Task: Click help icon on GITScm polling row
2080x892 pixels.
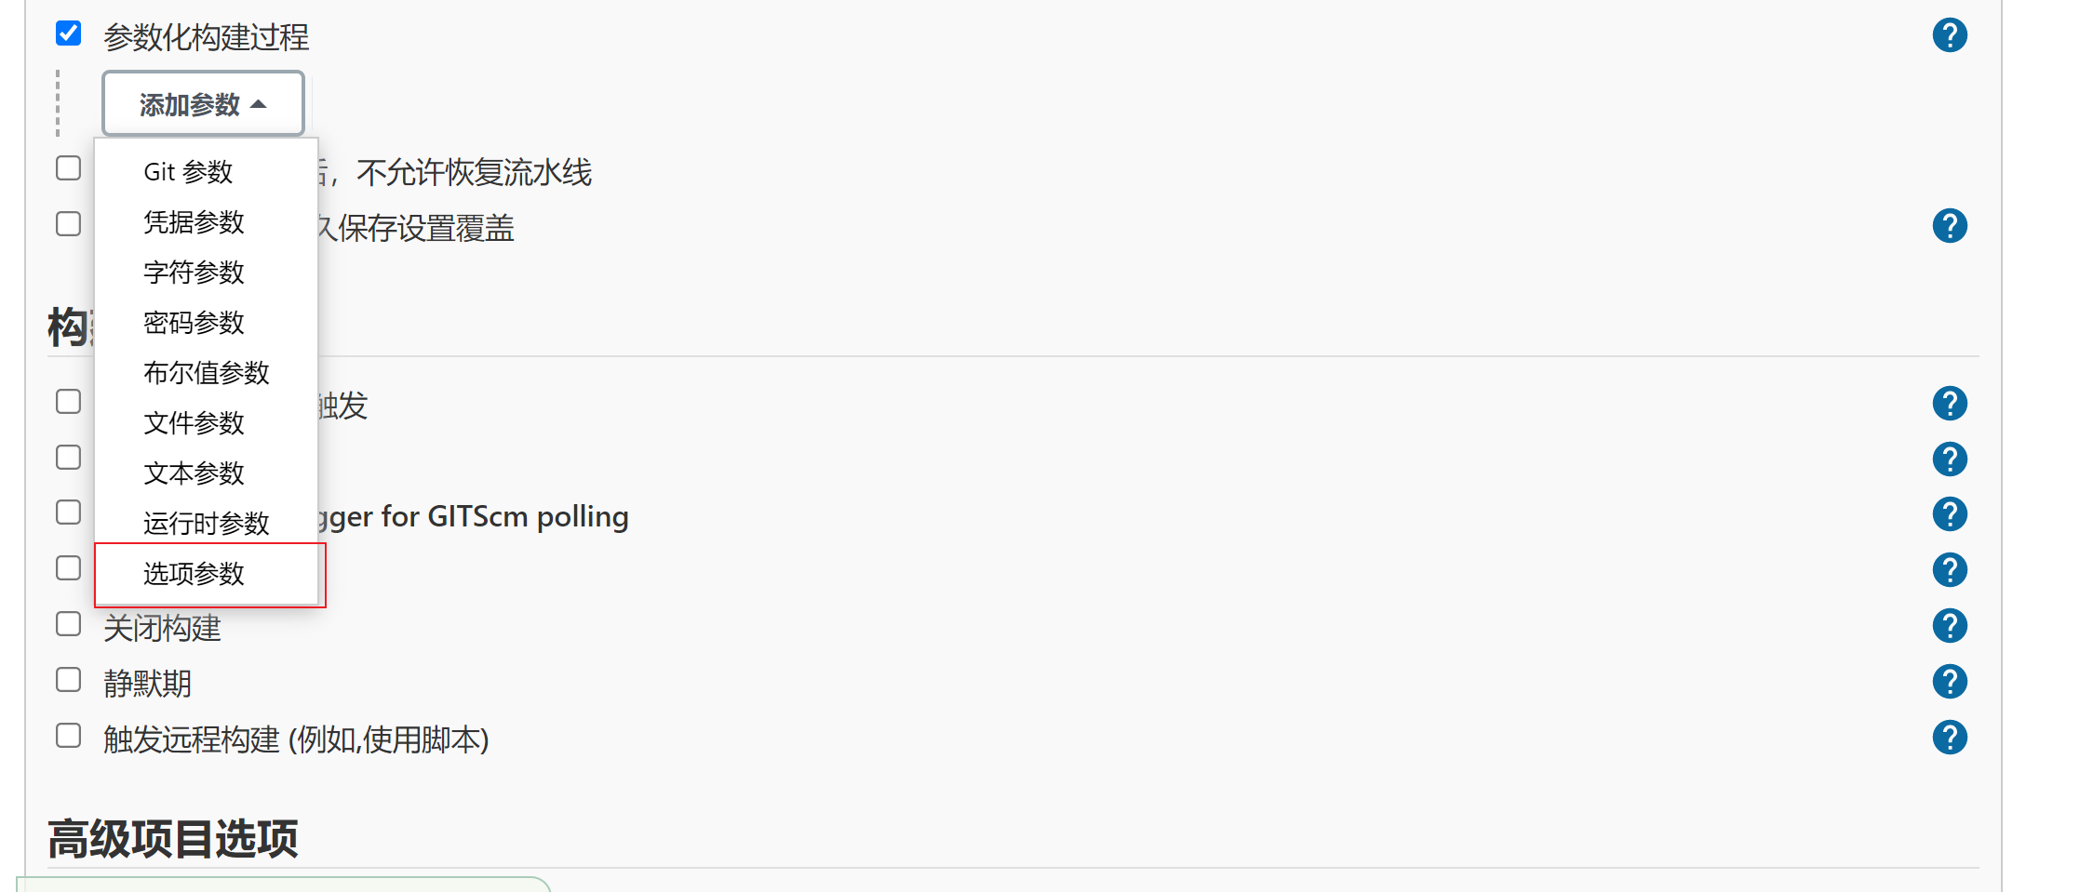Action: coord(1949,514)
